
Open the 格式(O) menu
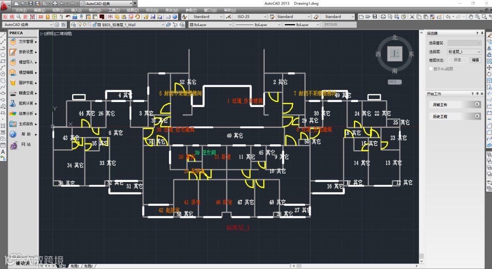click(95, 10)
